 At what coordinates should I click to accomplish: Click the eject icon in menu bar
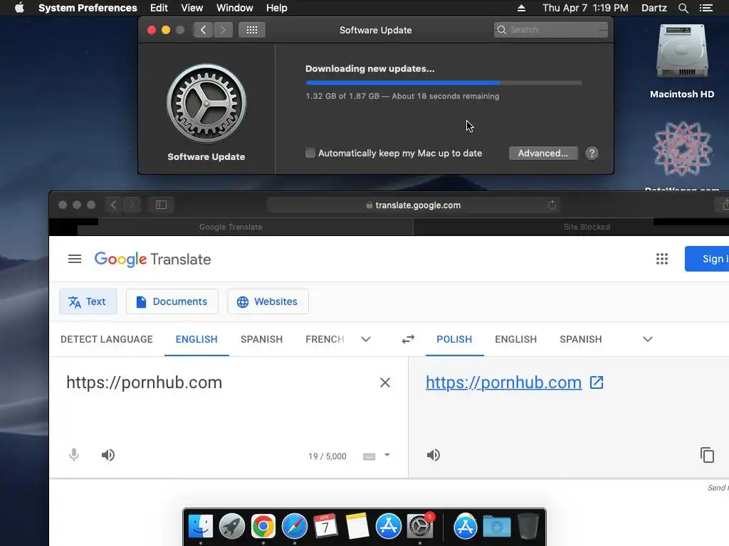521,8
